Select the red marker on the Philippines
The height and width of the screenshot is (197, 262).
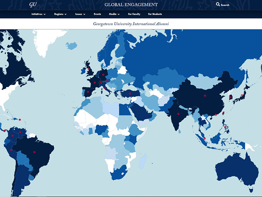point(225,127)
